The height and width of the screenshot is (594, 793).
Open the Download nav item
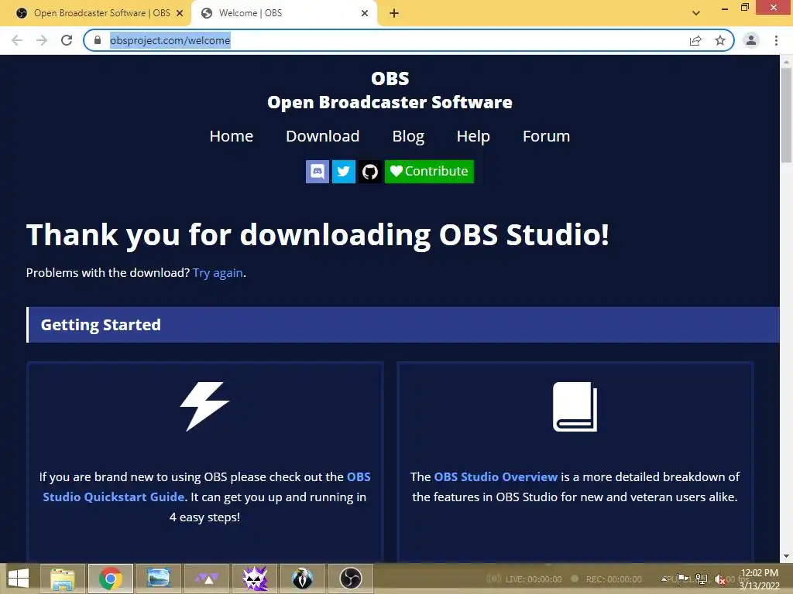[323, 136]
